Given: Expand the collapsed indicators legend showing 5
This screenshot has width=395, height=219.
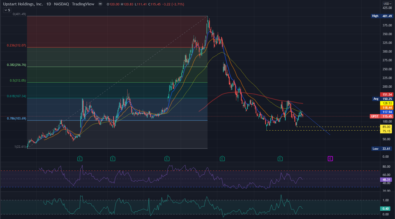Looking at the screenshot, I should coord(7,10).
